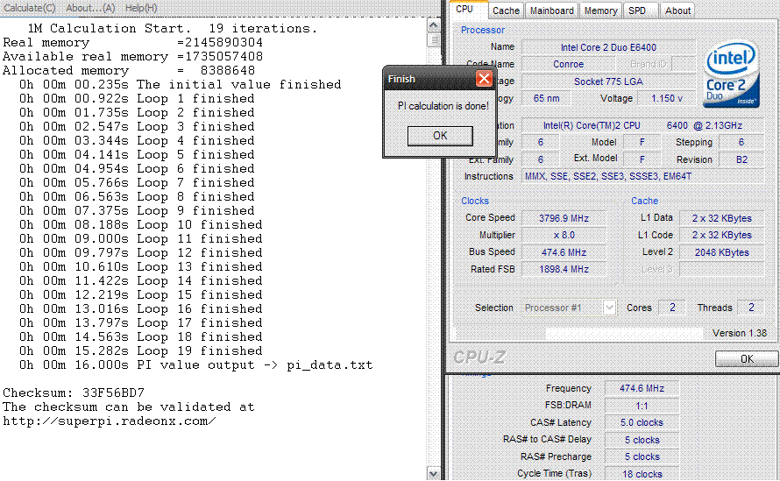Click the PI value output -> pi_data.txt line

(196, 365)
